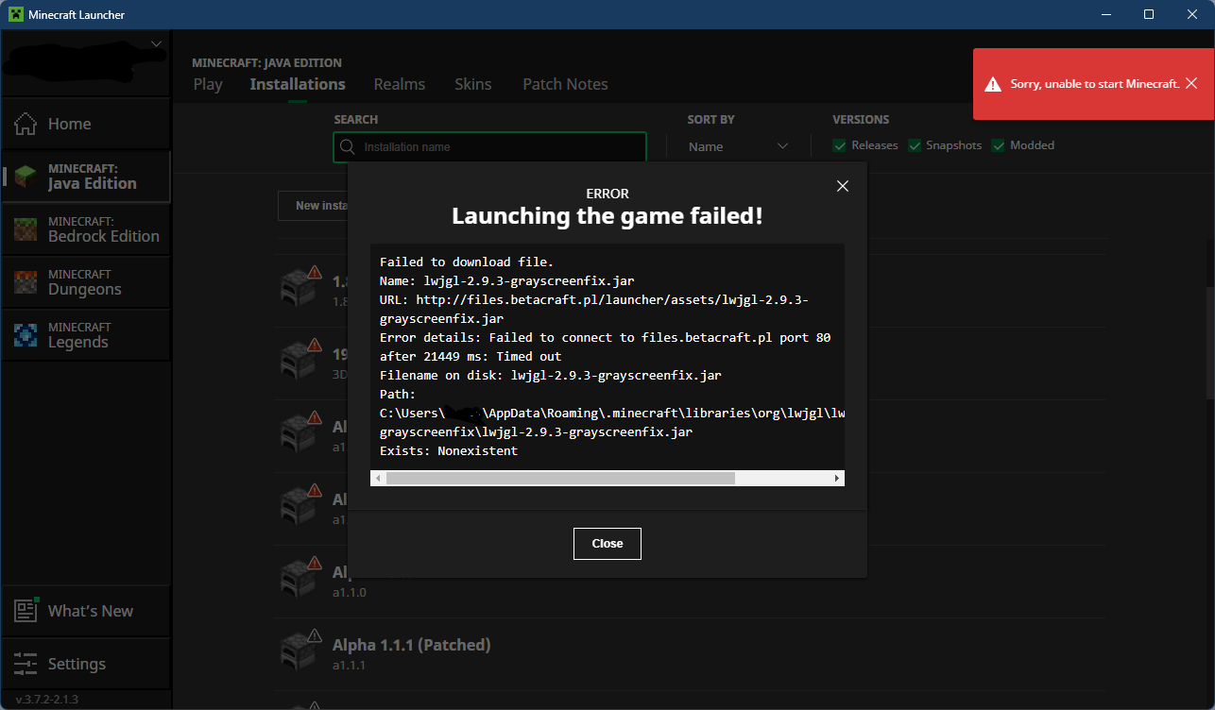Click the 'Launching the game failed!' heading
The height and width of the screenshot is (710, 1215).
pyautogui.click(x=607, y=216)
